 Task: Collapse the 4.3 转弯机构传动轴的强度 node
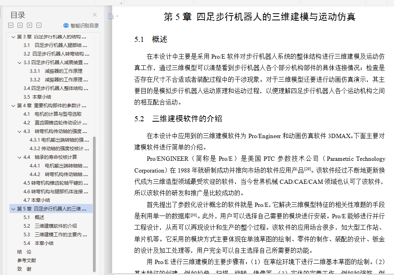(x=20, y=131)
